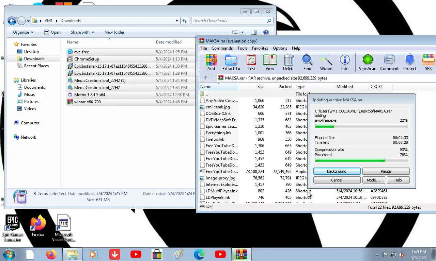Open the WinRAR Help menu
This screenshot has height=261, width=436.
pos(296,48)
